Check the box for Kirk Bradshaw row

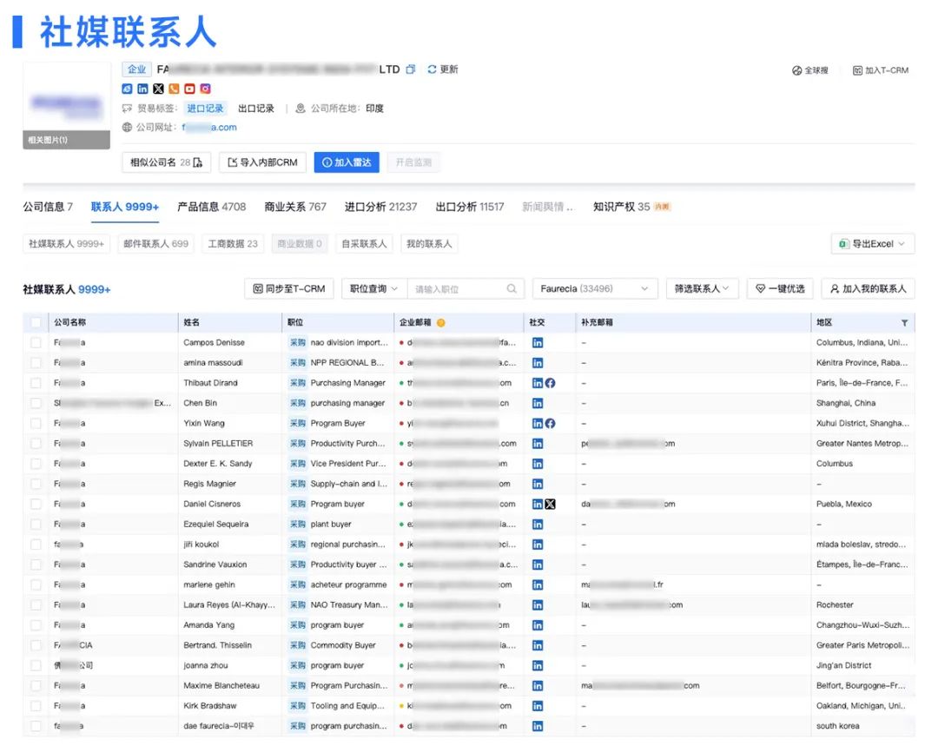click(36, 706)
